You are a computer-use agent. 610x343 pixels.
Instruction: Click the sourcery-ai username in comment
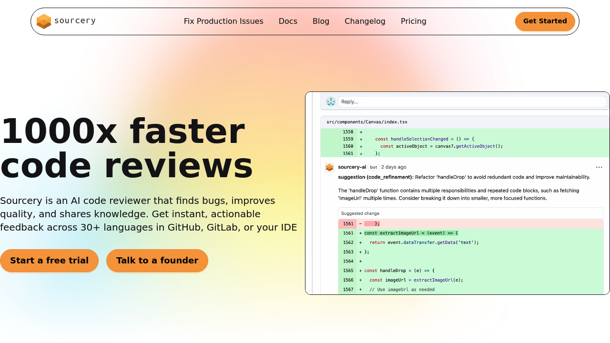pyautogui.click(x=352, y=167)
